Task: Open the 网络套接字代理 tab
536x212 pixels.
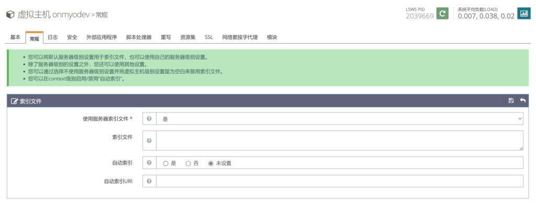Action: (x=240, y=38)
